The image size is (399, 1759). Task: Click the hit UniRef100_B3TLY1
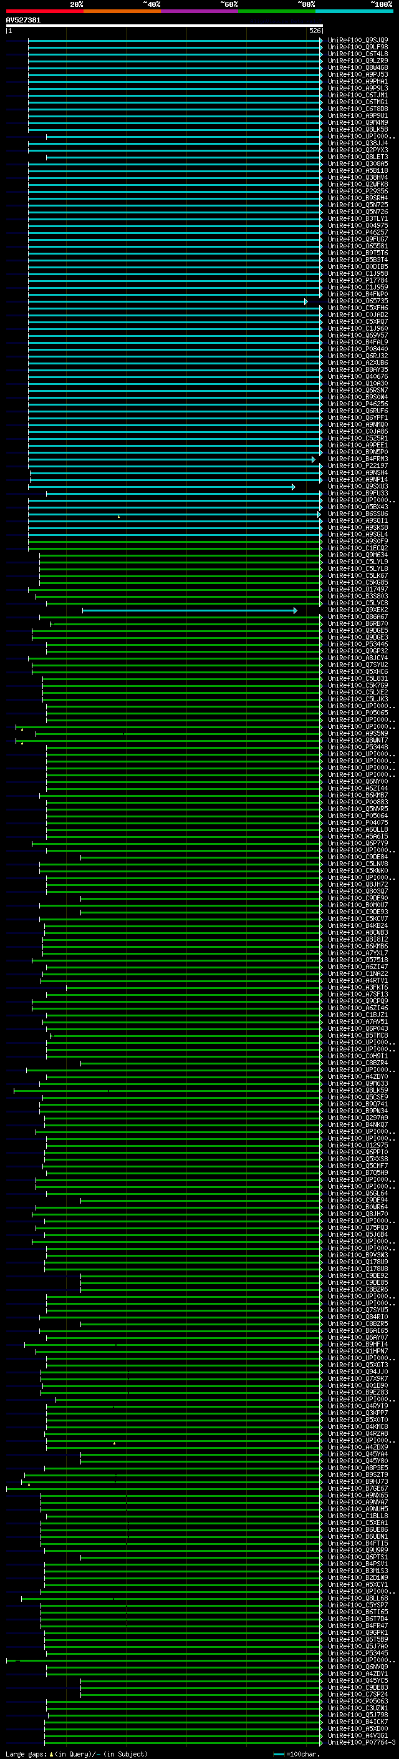[358, 218]
